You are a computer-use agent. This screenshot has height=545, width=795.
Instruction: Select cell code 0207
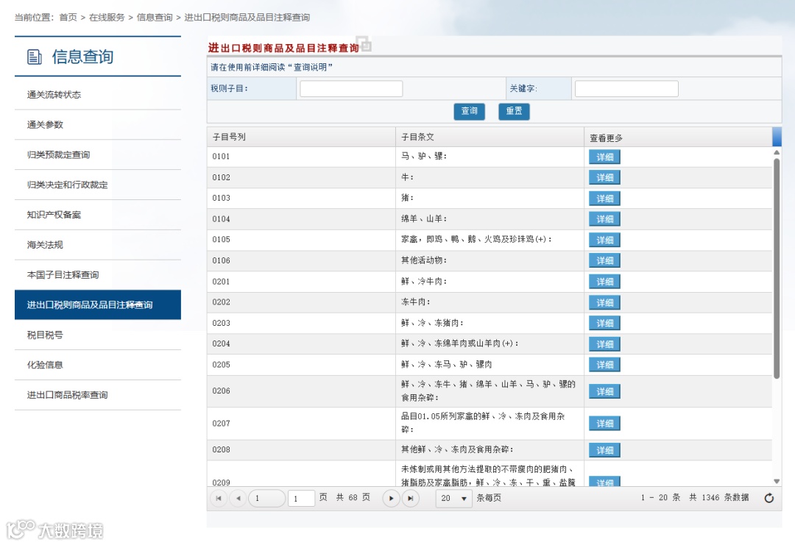[221, 424]
